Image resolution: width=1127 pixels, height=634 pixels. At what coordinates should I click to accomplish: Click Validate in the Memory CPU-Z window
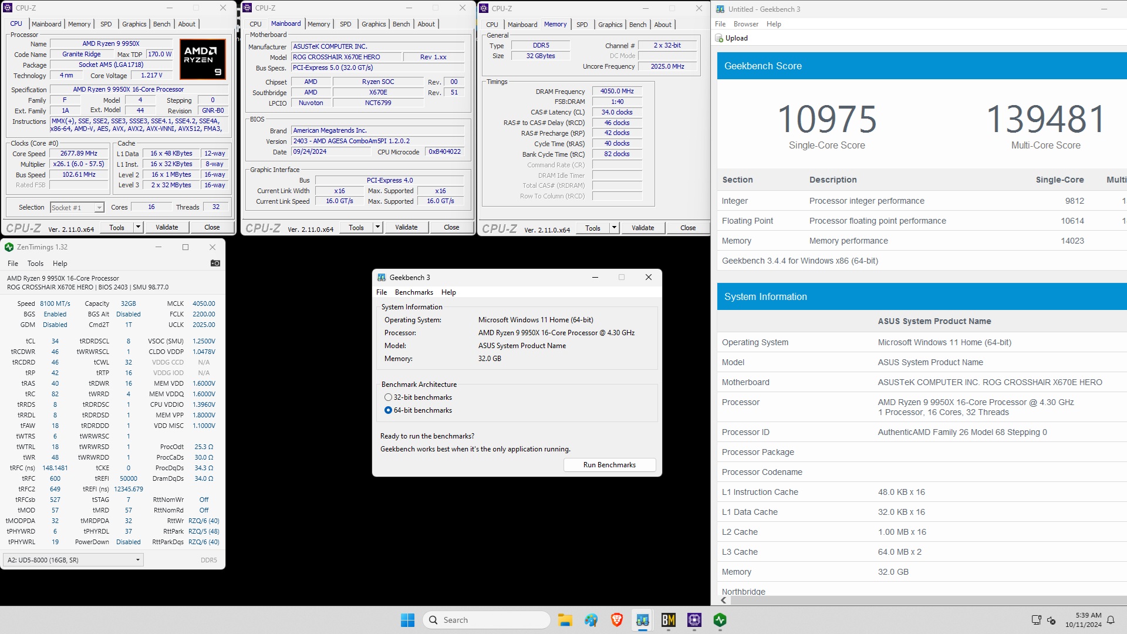[643, 228]
